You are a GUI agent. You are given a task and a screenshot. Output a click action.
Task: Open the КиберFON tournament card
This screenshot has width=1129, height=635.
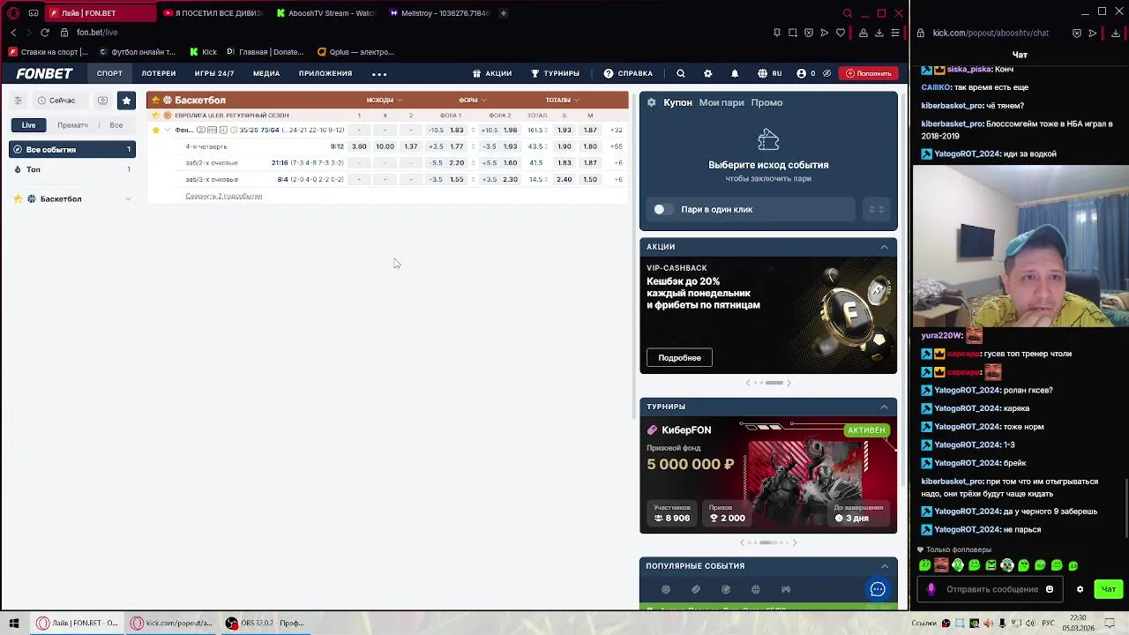pos(768,474)
